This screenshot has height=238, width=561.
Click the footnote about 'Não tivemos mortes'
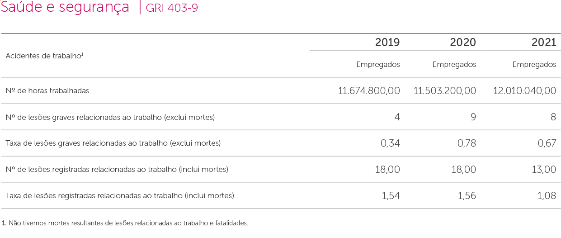coord(125,223)
